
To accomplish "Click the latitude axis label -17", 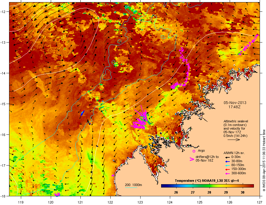I will pyautogui.click(x=3, y=165).
